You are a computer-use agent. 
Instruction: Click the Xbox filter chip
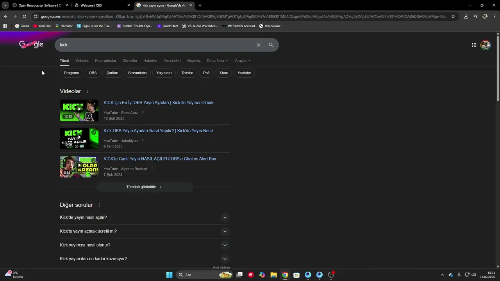pos(223,73)
